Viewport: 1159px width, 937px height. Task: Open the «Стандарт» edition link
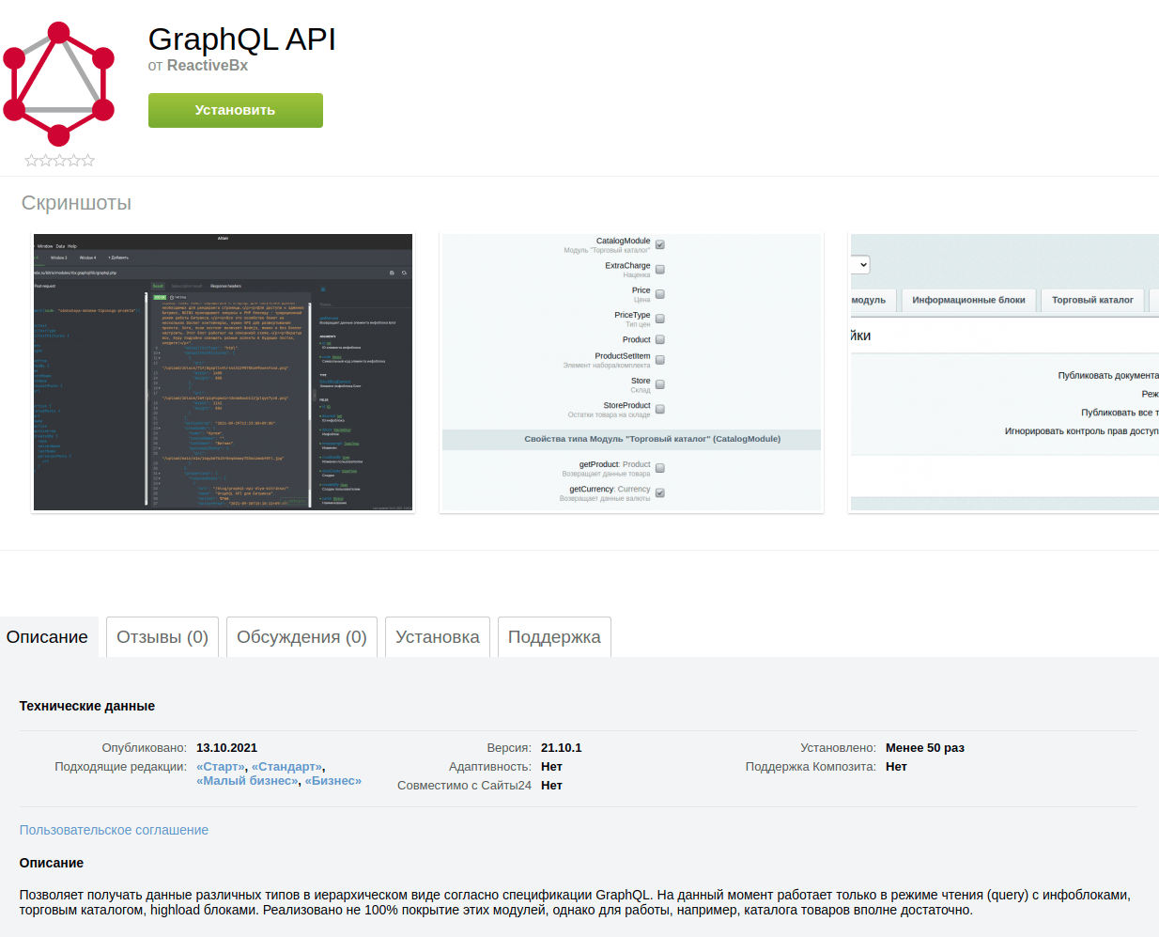pyautogui.click(x=287, y=767)
